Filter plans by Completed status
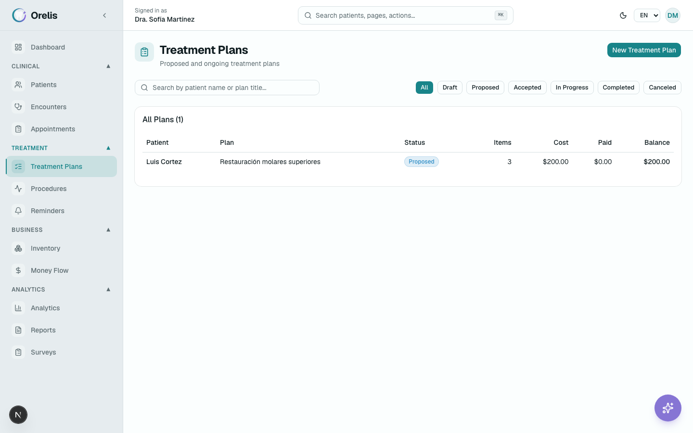 (x=618, y=88)
